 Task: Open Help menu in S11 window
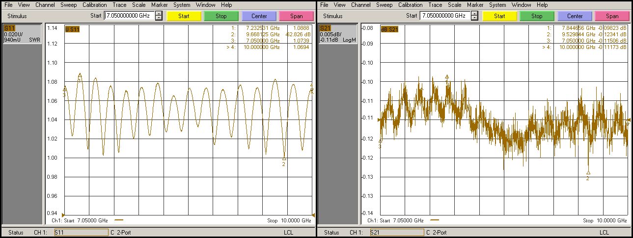point(226,5)
